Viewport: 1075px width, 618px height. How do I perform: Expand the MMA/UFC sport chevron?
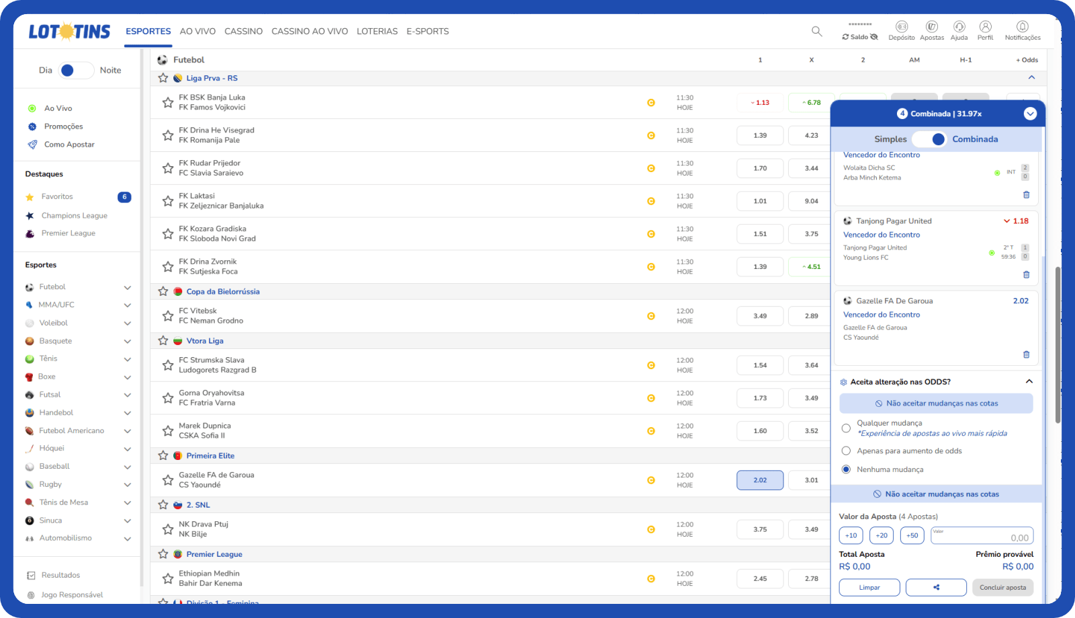point(128,305)
